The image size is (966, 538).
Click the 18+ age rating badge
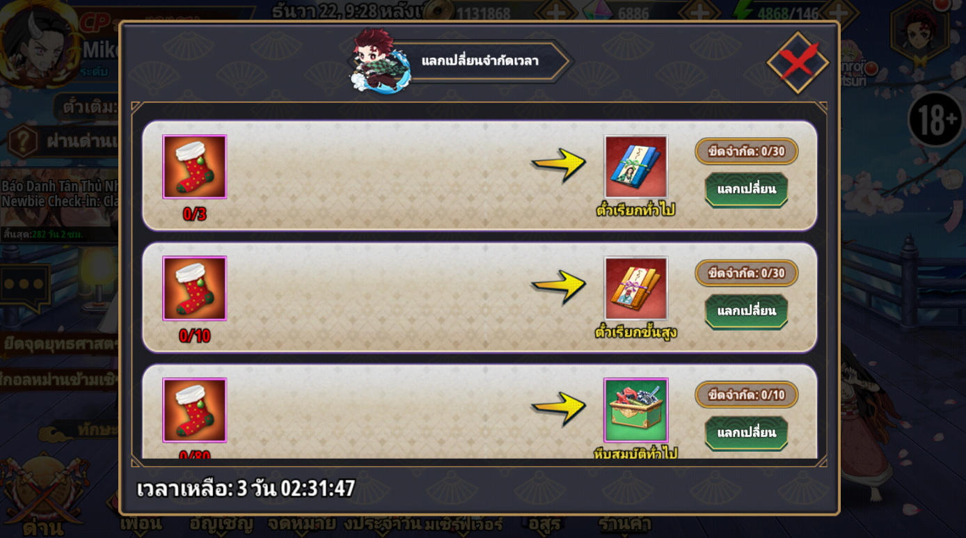pyautogui.click(x=937, y=120)
